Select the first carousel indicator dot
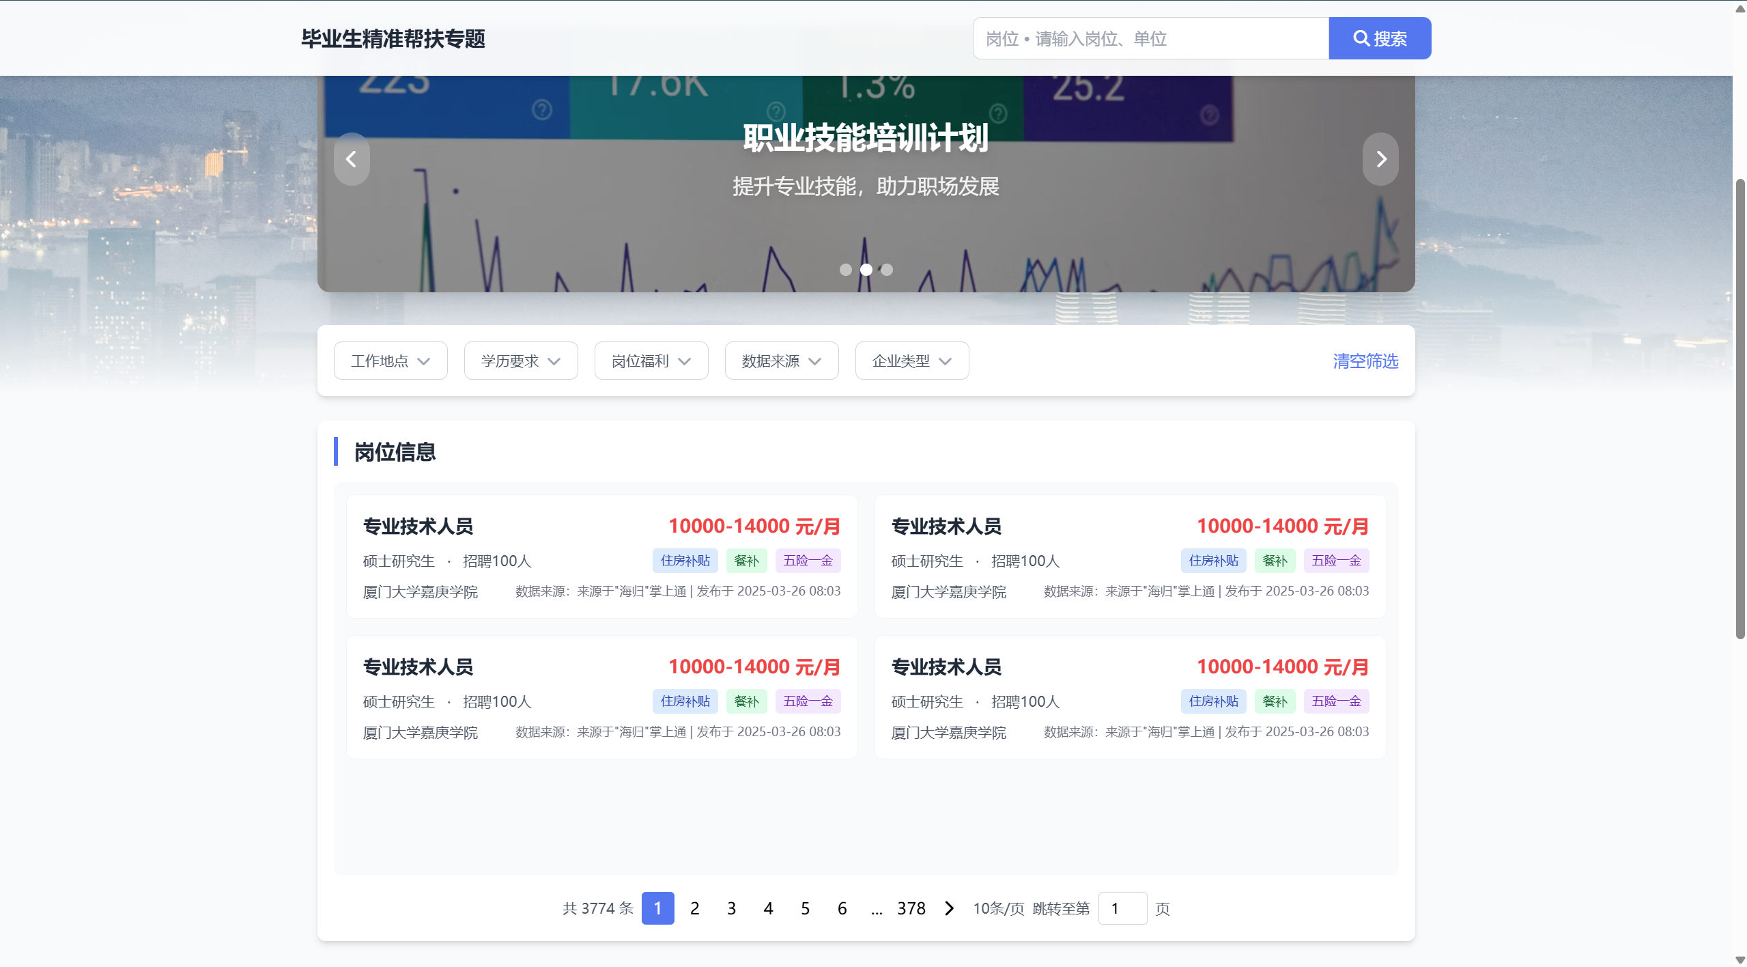Image resolution: width=1747 pixels, height=967 pixels. pos(845,270)
